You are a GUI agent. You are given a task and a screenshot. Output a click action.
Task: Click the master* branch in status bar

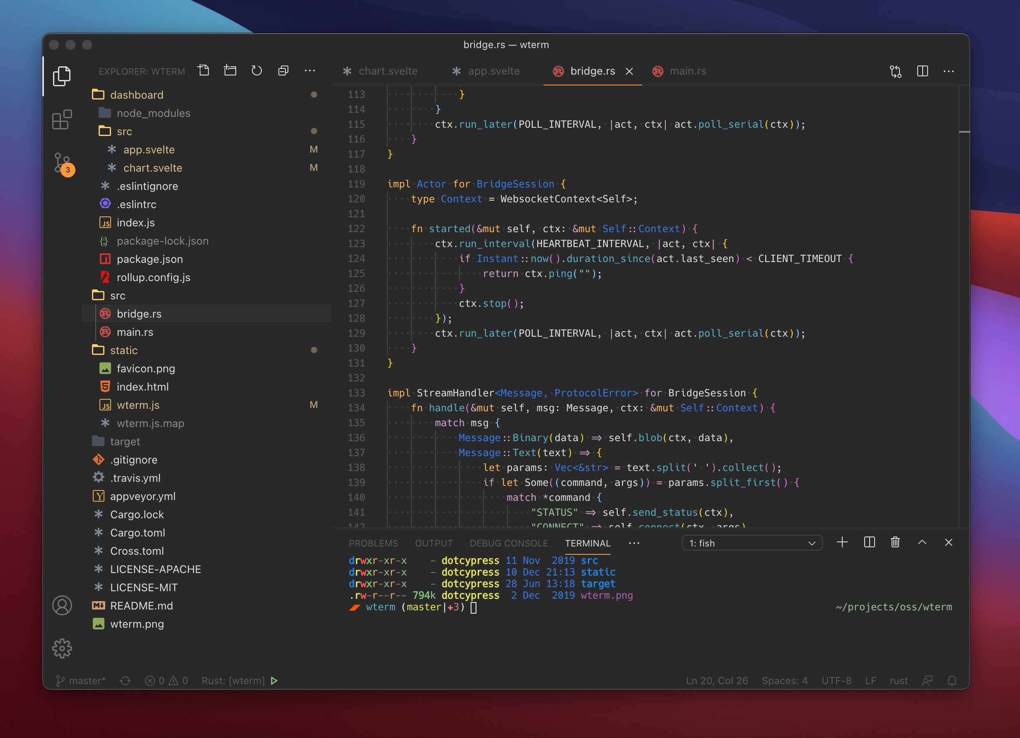click(x=81, y=680)
